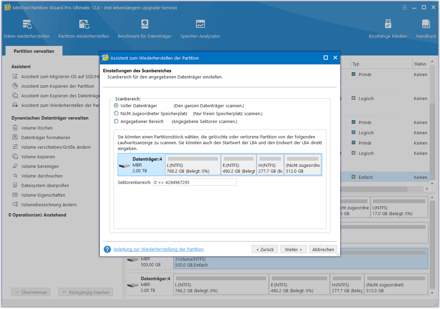Viewport: 440px width, 309px height.
Task: Select L:(NTFS) 768.2 GB partition in main window
Action: click(221, 284)
